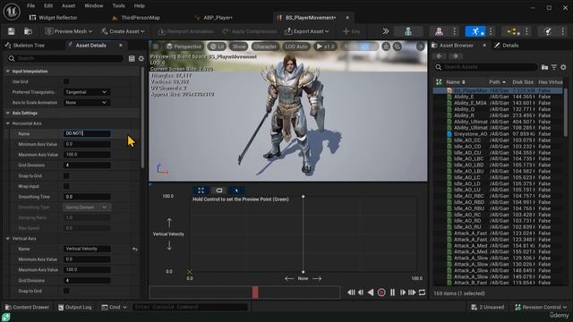This screenshot has width=573, height=322.
Task: Switch to the Widget Reflector tab
Action: (57, 18)
